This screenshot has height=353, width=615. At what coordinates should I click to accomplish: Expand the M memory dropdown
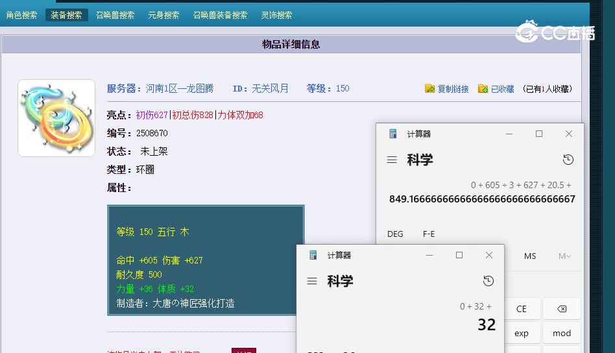[x=564, y=256]
